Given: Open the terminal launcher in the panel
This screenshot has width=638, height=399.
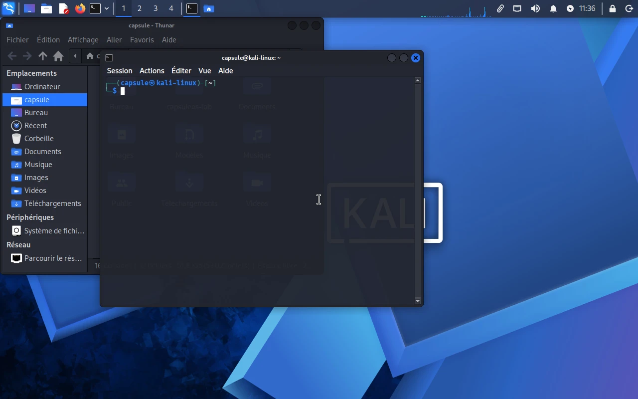Looking at the screenshot, I should (x=95, y=8).
